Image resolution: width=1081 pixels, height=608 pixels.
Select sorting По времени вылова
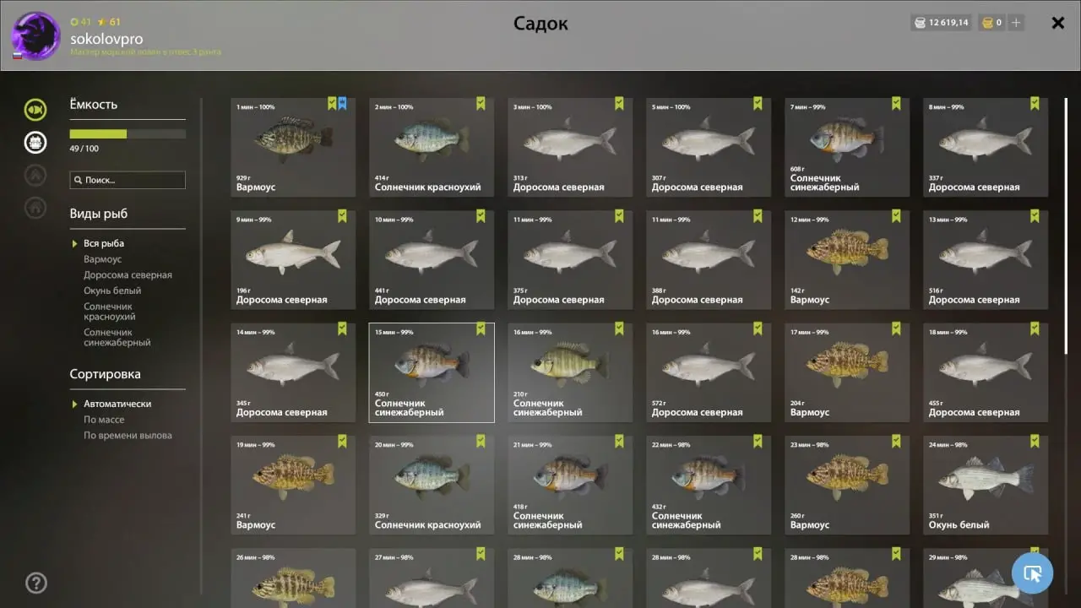click(128, 436)
